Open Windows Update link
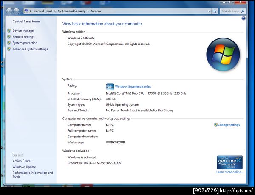The height and width of the screenshot is (195, 255). (24, 167)
